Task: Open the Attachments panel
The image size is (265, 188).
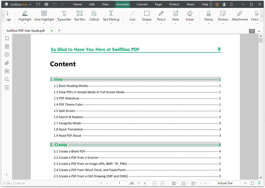Action: (7, 63)
